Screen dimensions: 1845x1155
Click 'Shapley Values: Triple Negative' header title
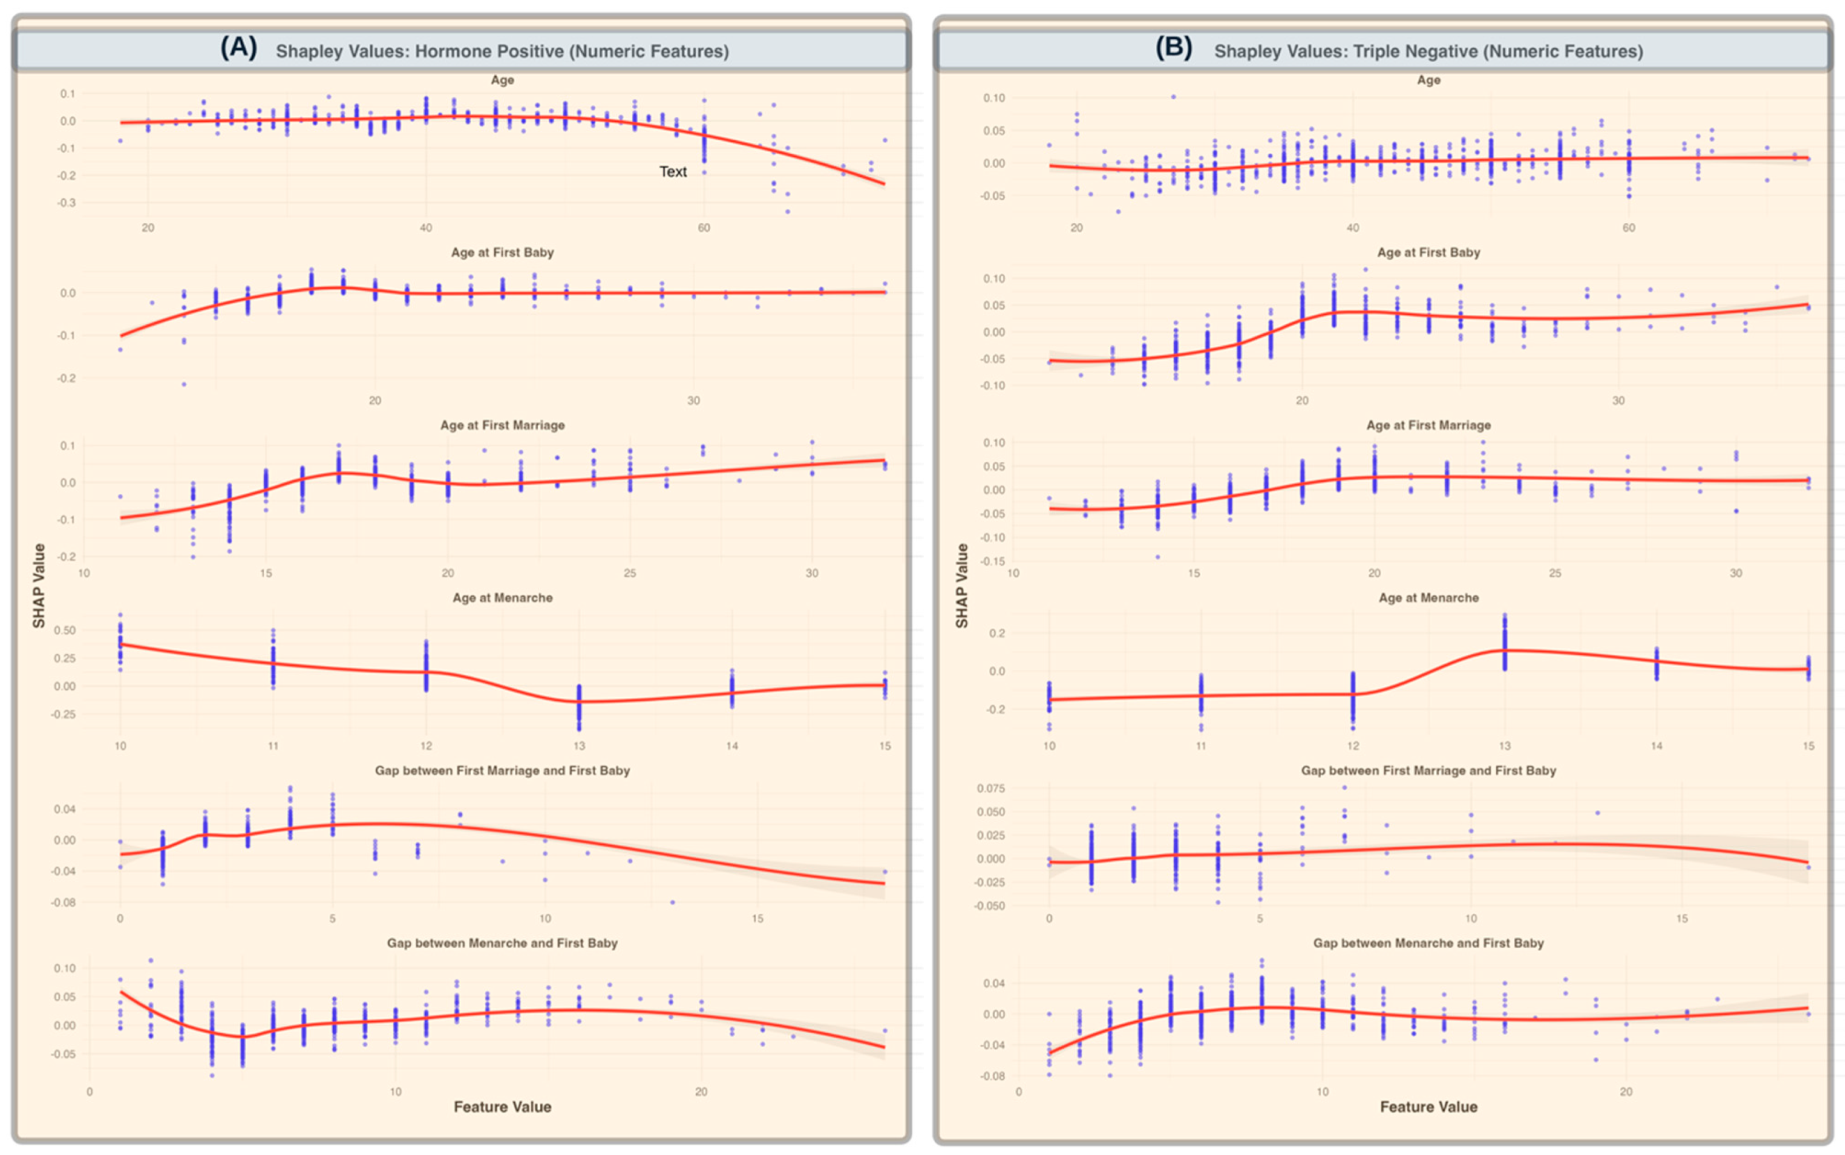pyautogui.click(x=1428, y=51)
